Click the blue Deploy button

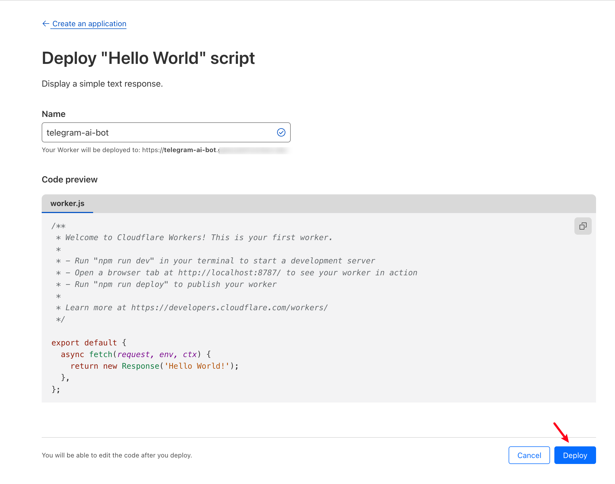click(575, 455)
